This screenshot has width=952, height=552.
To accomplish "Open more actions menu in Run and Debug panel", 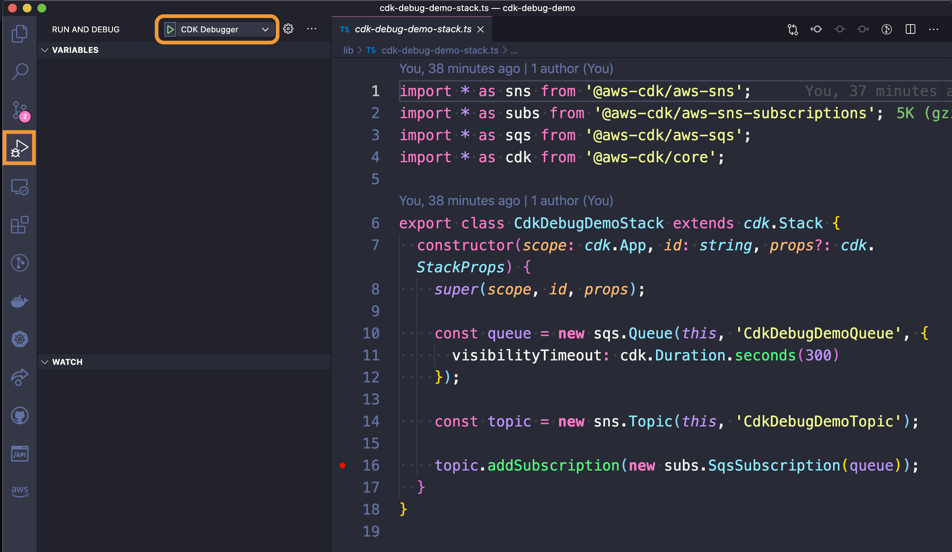I will (312, 29).
